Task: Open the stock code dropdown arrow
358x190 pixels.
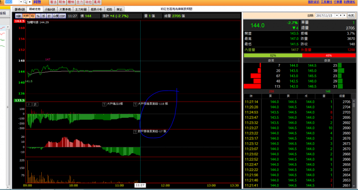Action: (x=21, y=2)
